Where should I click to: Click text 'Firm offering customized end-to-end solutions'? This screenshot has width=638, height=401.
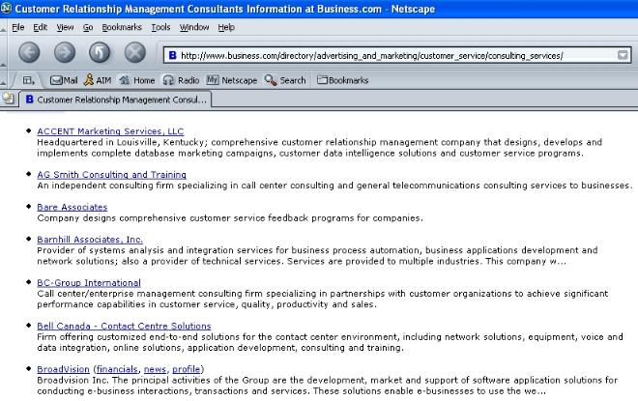[x=138, y=336]
